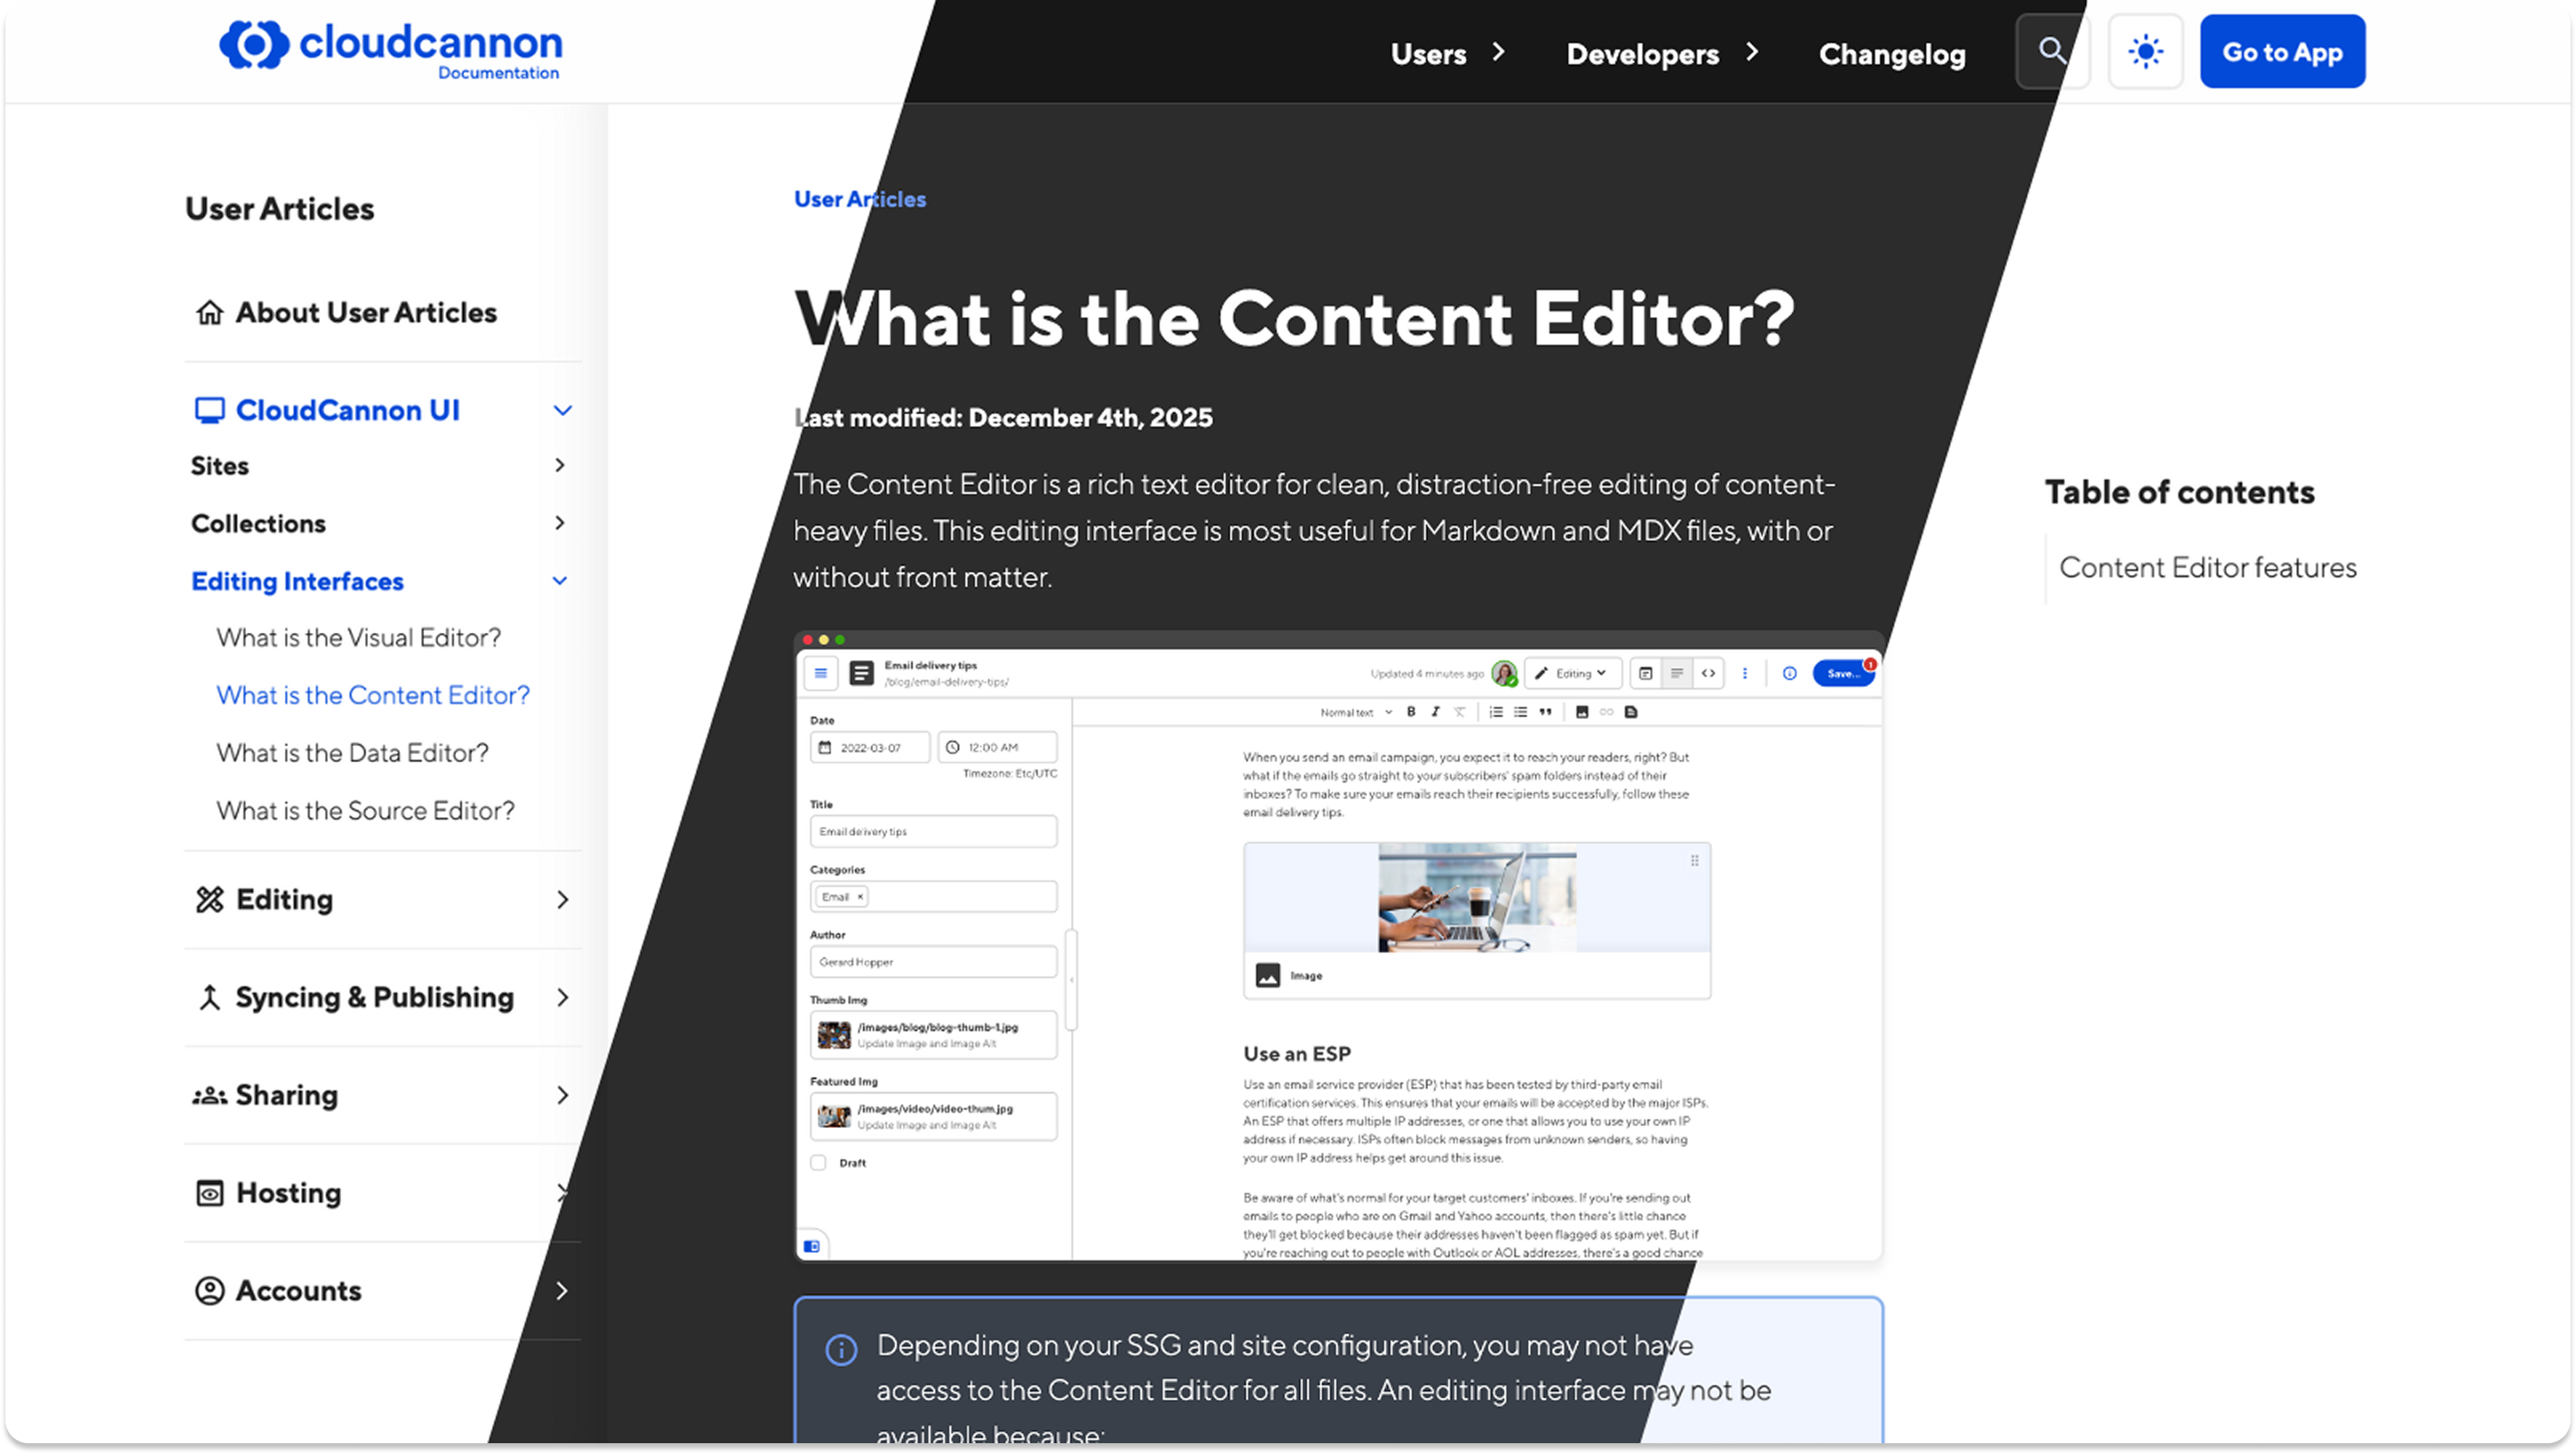Insert a blockquote
The width and height of the screenshot is (2576, 1454).
pos(1547,712)
